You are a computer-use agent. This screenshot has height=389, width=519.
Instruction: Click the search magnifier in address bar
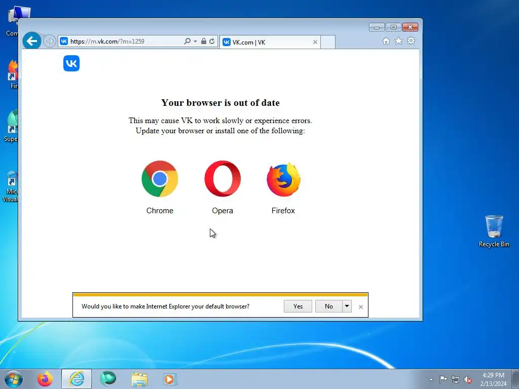(x=188, y=41)
